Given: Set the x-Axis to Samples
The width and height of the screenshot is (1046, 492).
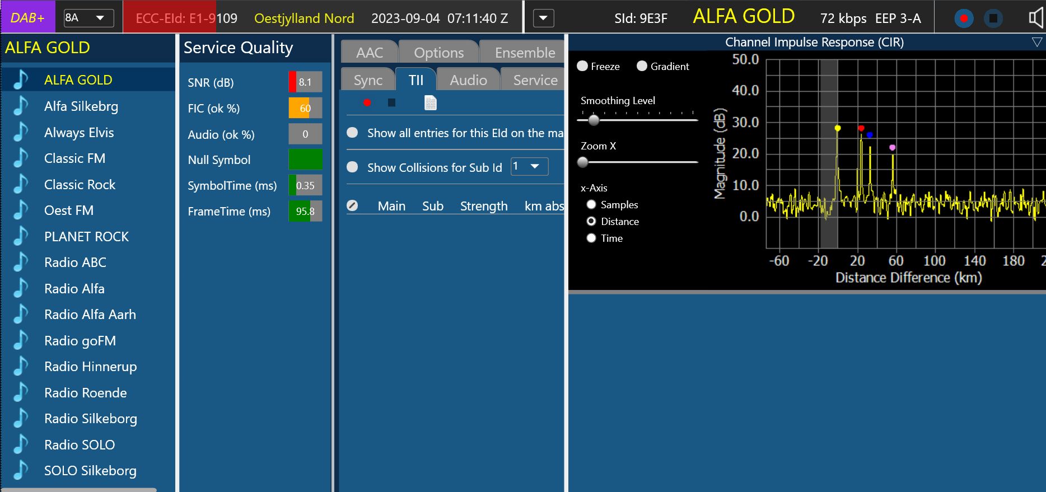Looking at the screenshot, I should (591, 204).
